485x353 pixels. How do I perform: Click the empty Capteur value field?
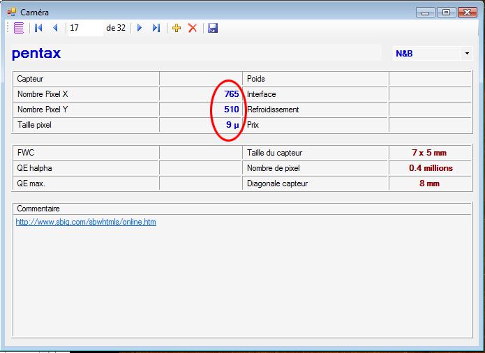coord(200,79)
